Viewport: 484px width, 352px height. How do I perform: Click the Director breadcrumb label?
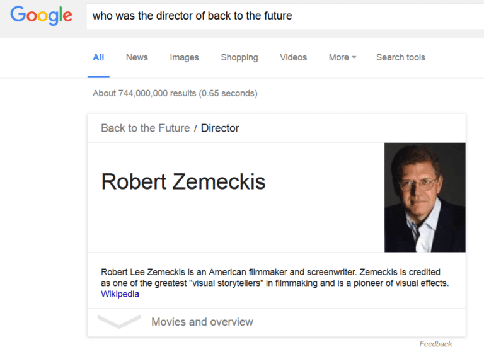[220, 128]
